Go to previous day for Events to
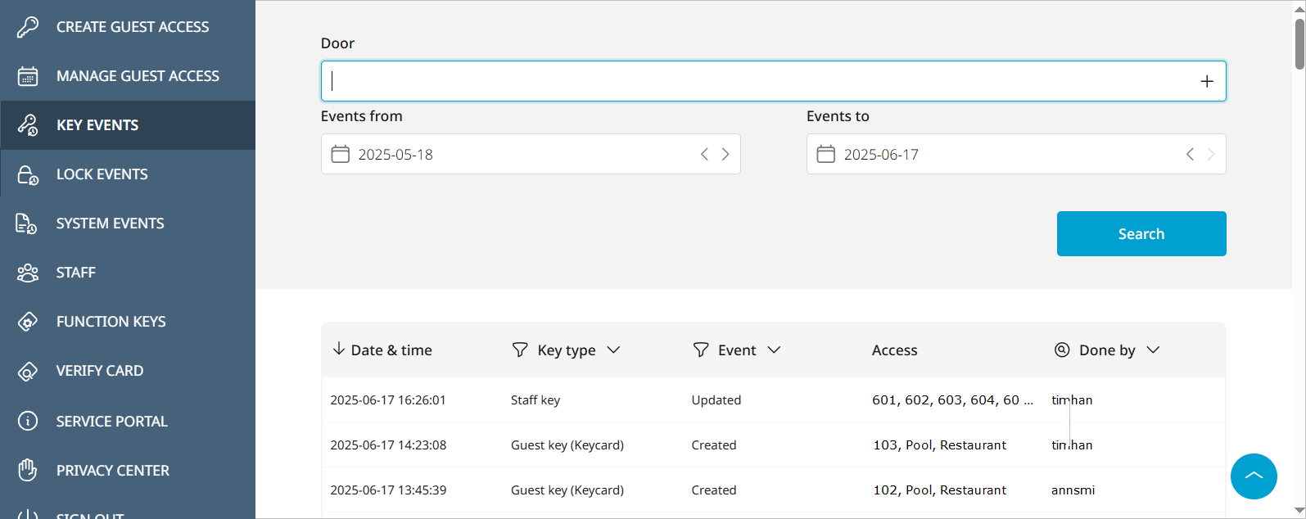Viewport: 1306px width, 519px height. pos(1190,155)
